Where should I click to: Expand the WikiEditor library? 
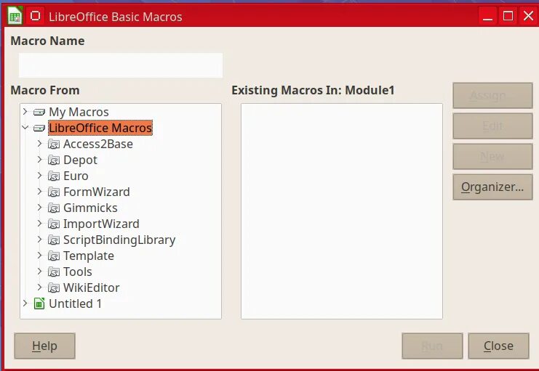39,287
